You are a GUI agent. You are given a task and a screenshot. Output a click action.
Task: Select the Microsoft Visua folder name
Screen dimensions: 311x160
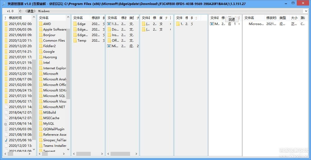click(x=55, y=101)
